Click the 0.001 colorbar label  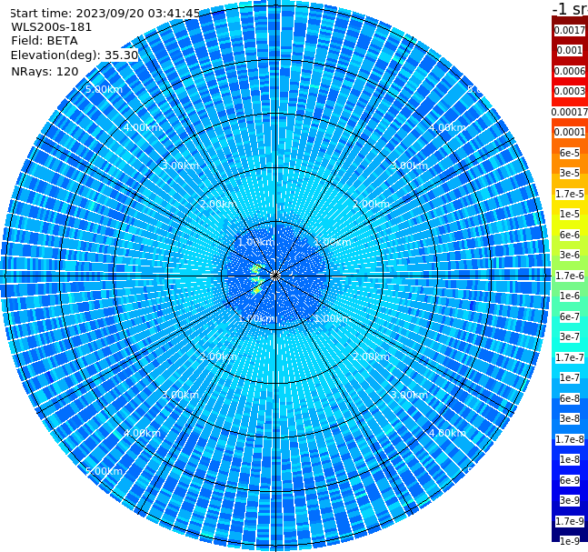570,50
